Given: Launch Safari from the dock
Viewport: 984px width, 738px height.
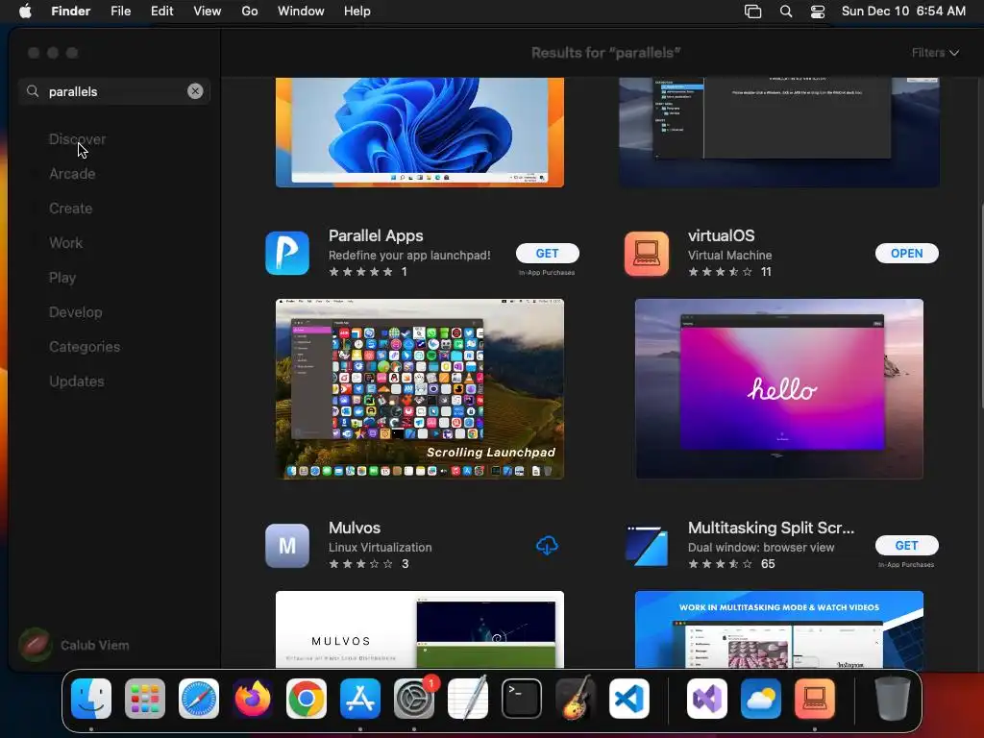Looking at the screenshot, I should point(199,699).
